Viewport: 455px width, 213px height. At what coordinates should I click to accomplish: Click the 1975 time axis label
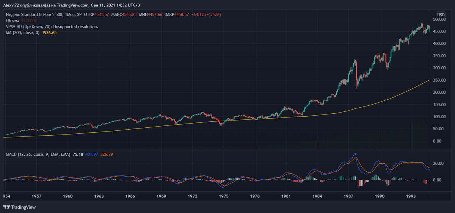tap(224, 196)
